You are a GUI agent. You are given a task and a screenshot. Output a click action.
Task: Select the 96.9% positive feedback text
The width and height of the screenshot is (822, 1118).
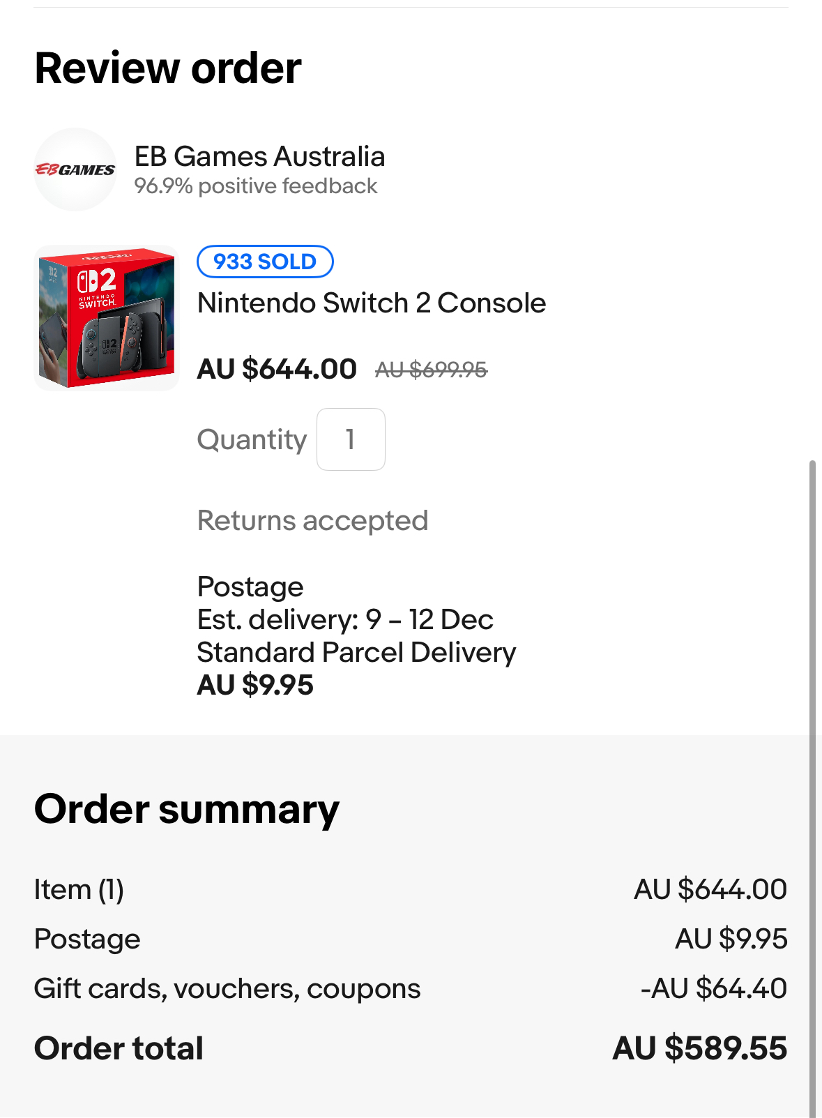tap(255, 186)
